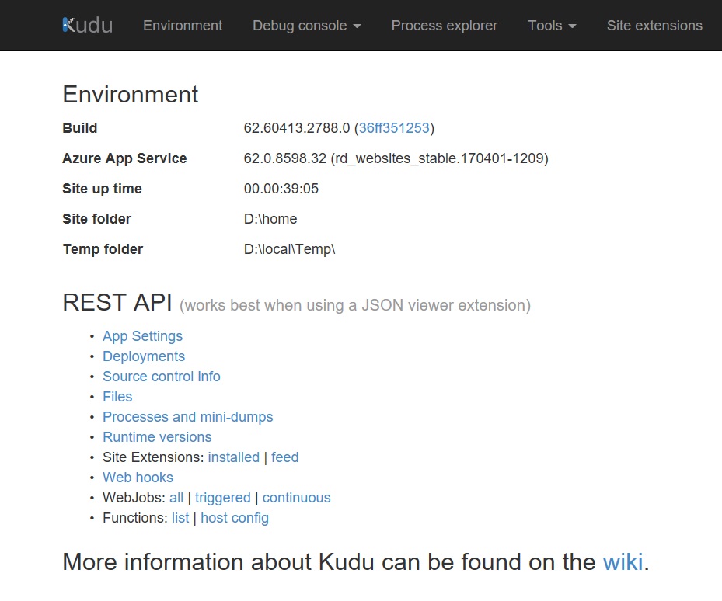722x601 pixels.
Task: Open Processes and mini-dumps
Action: tap(187, 416)
